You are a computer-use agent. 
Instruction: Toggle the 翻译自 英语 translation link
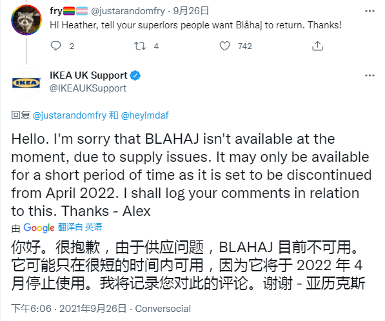[80, 228]
